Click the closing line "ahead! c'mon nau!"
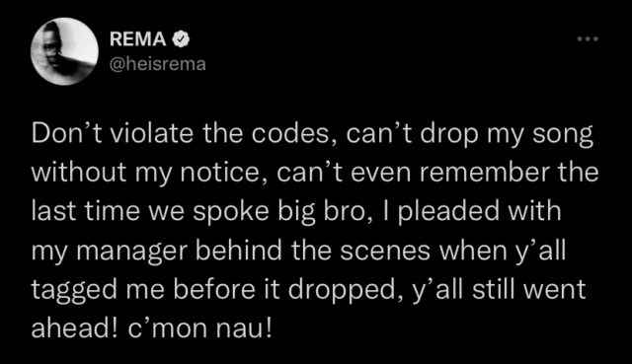Screen dimensions: 632x364 coord(152,328)
